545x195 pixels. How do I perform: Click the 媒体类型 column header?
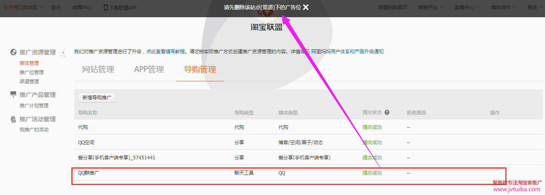coord(288,113)
